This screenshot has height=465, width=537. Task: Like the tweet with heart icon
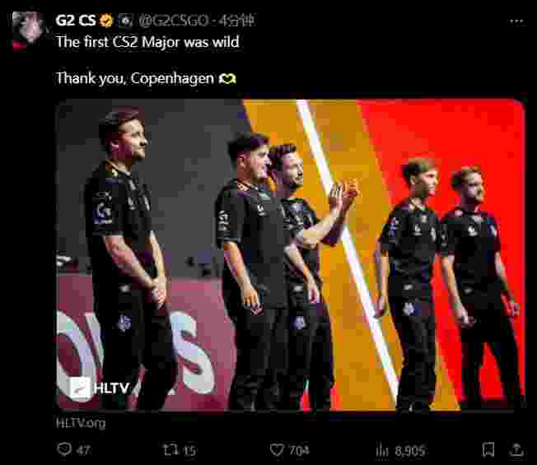click(277, 449)
